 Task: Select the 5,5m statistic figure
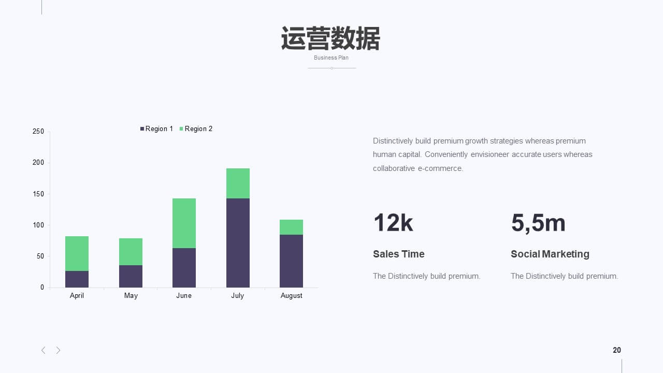(538, 223)
